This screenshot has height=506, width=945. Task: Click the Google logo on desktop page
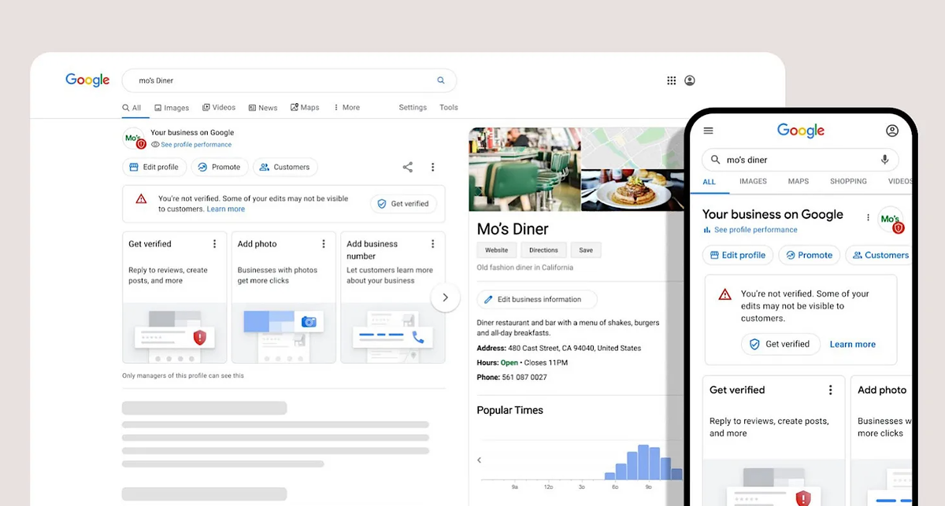click(x=87, y=80)
